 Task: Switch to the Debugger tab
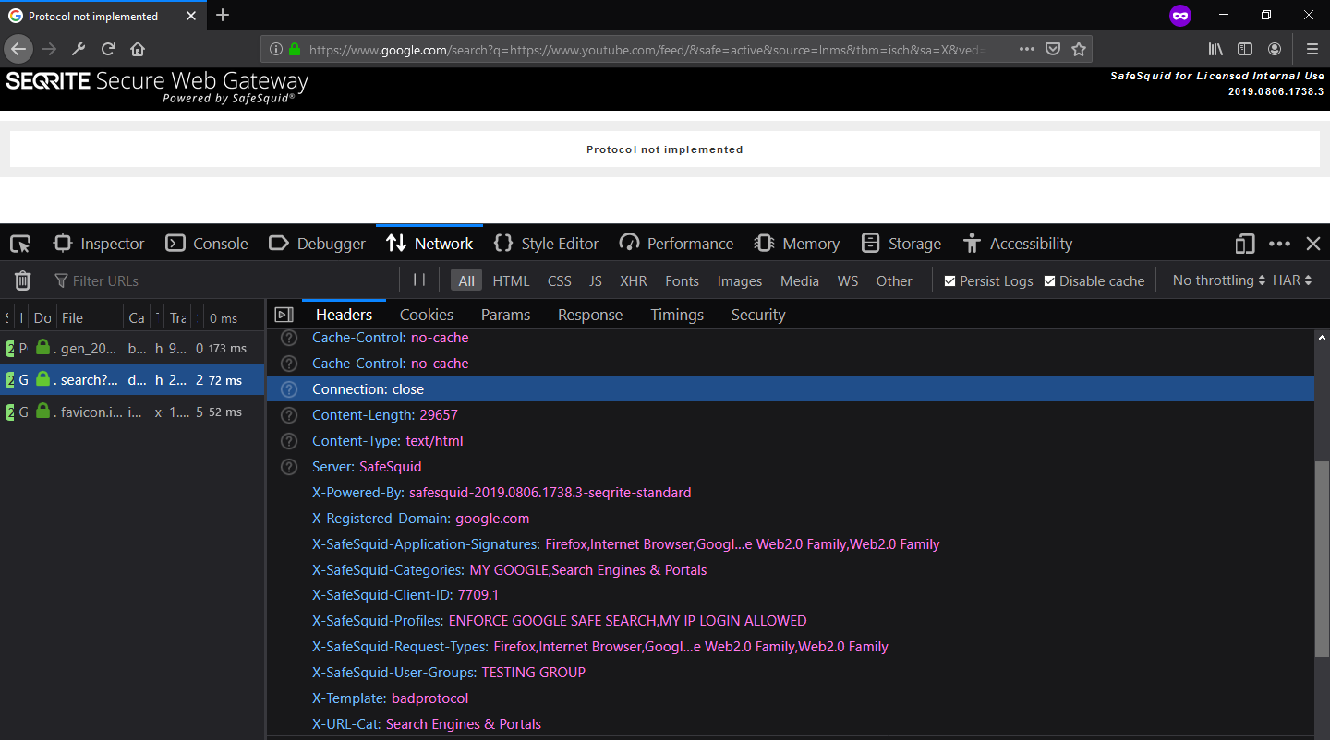coord(317,244)
